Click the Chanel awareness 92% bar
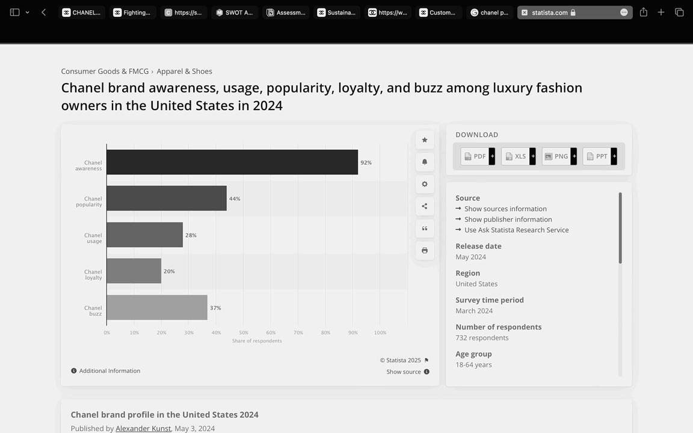693x433 pixels. pos(232,162)
